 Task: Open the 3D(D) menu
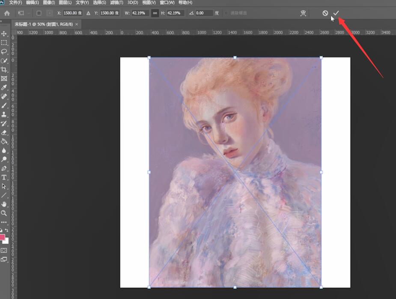point(133,3)
